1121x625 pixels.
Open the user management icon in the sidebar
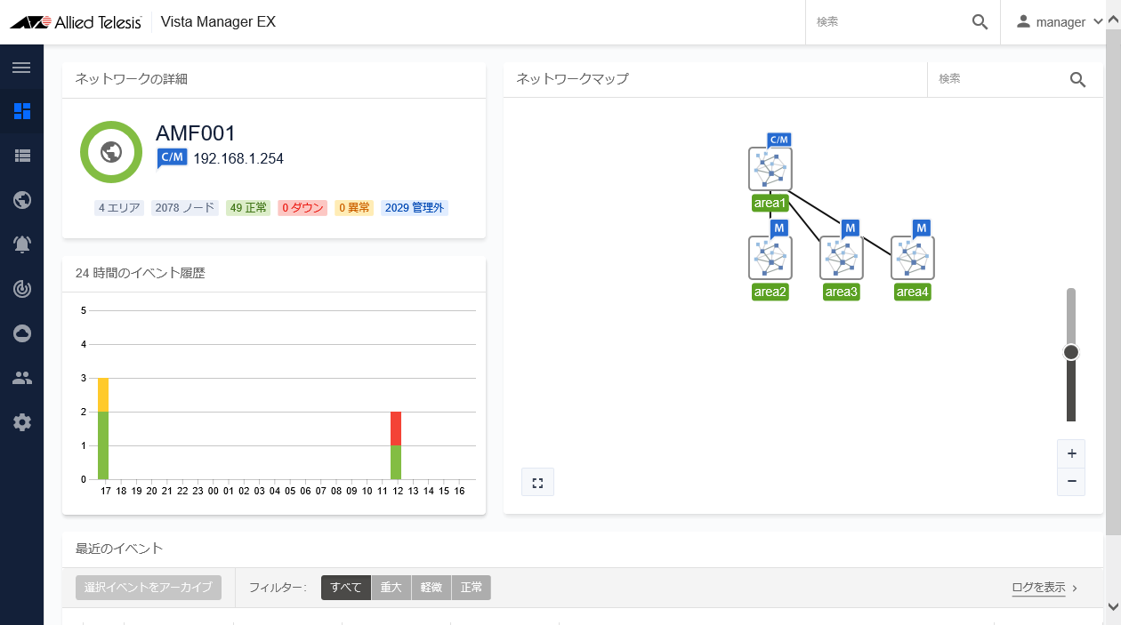point(22,378)
